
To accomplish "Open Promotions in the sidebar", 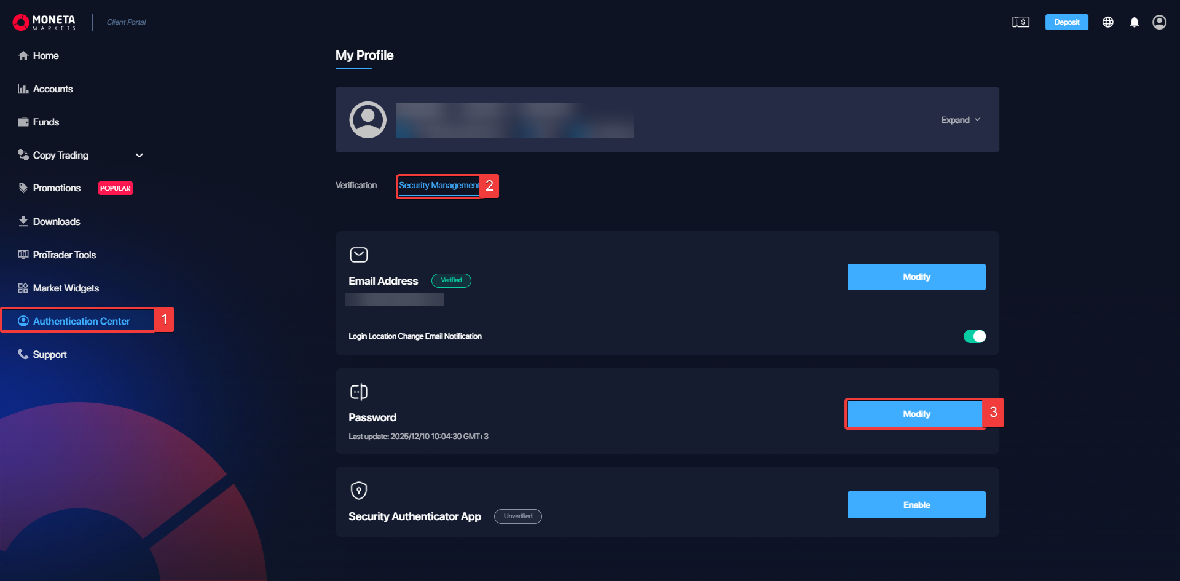I will pos(57,188).
